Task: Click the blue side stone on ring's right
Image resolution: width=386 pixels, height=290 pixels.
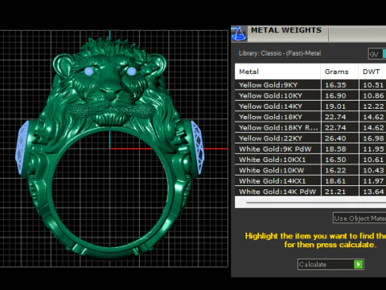Action: 198,147
